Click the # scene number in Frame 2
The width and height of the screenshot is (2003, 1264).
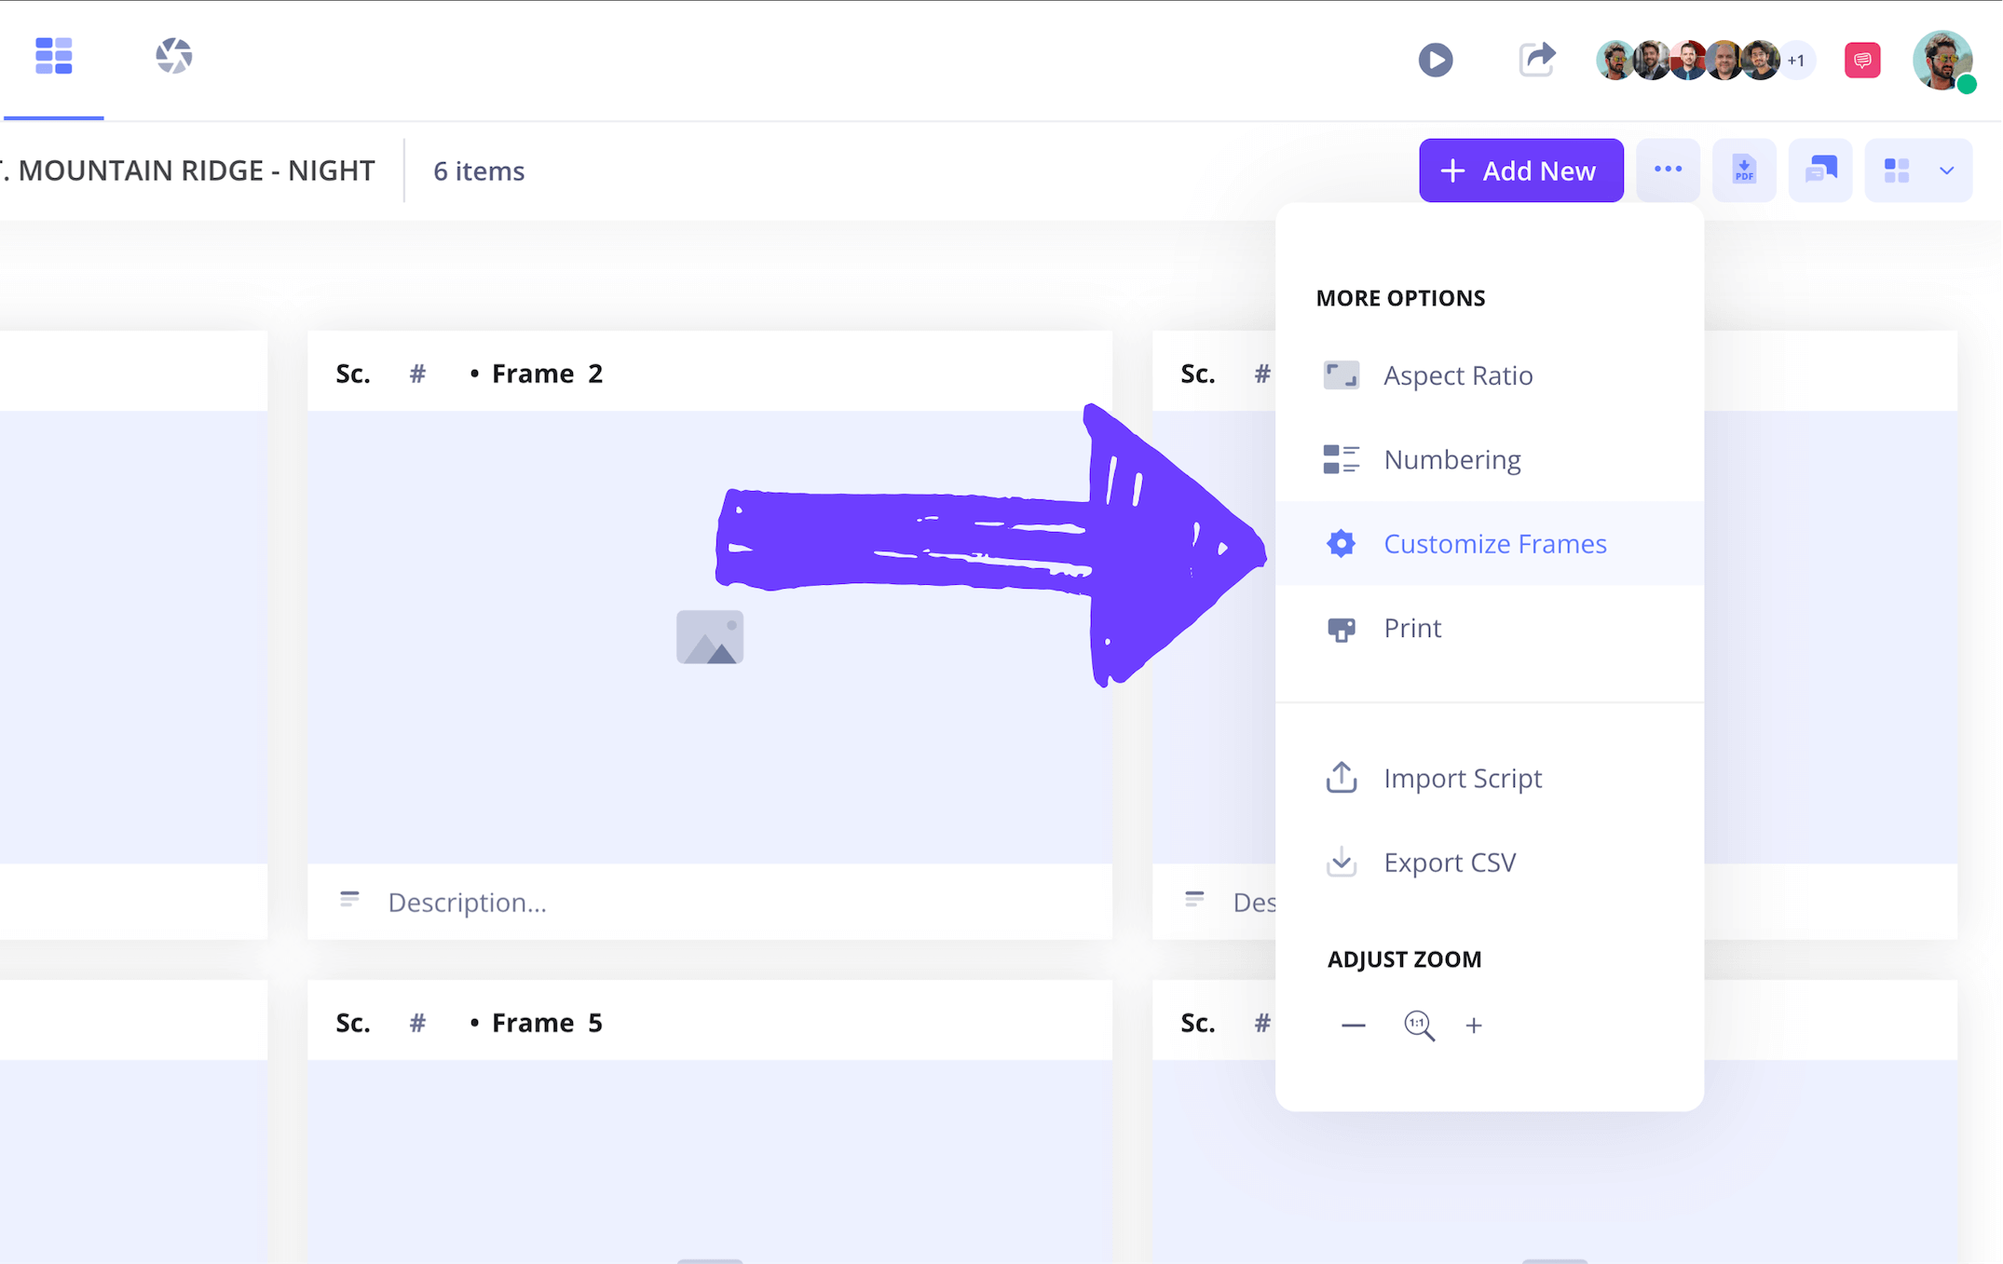[x=417, y=374]
